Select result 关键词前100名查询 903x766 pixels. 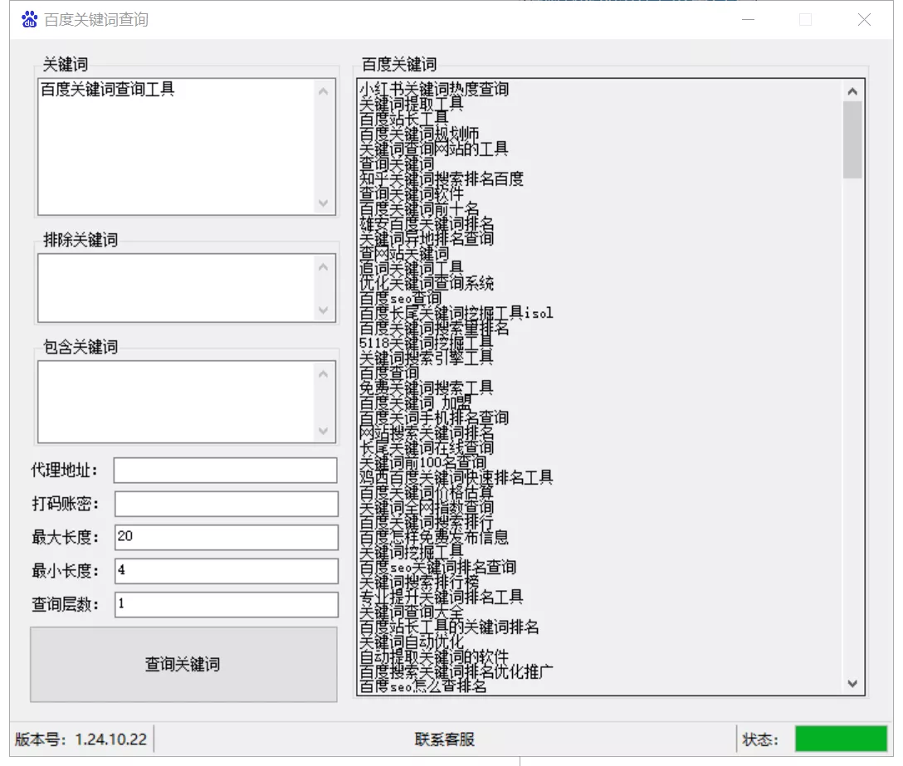[422, 462]
